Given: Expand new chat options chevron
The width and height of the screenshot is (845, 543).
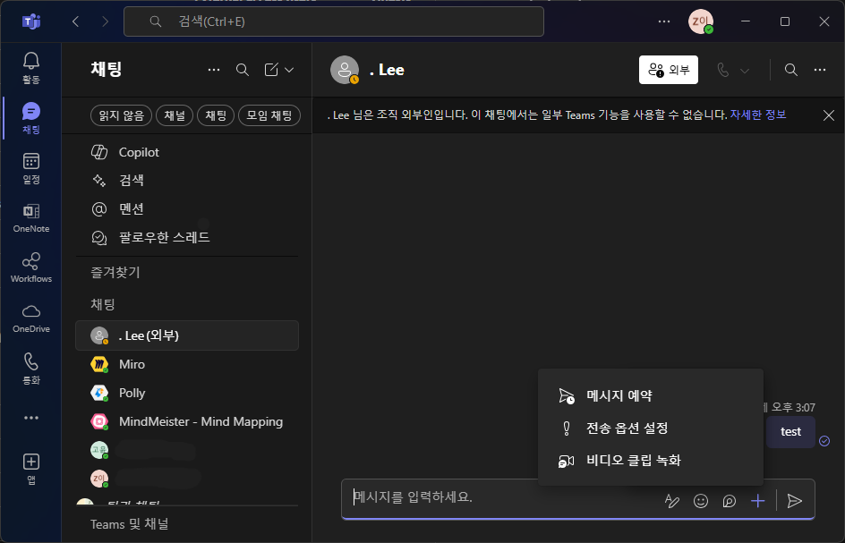Looking at the screenshot, I should point(289,70).
